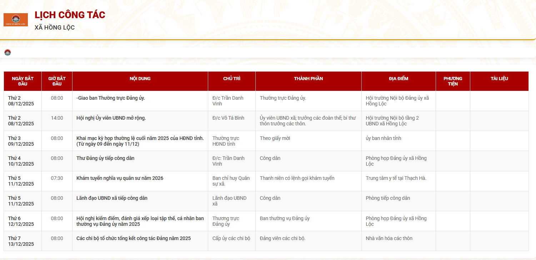Image resolution: width=536 pixels, height=260 pixels.
Task: Open the Thư Đảng ủy tiếp công dân entry
Action: (105, 158)
